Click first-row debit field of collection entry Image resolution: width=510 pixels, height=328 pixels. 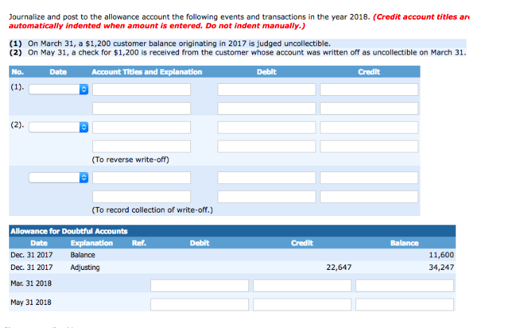[x=267, y=178]
